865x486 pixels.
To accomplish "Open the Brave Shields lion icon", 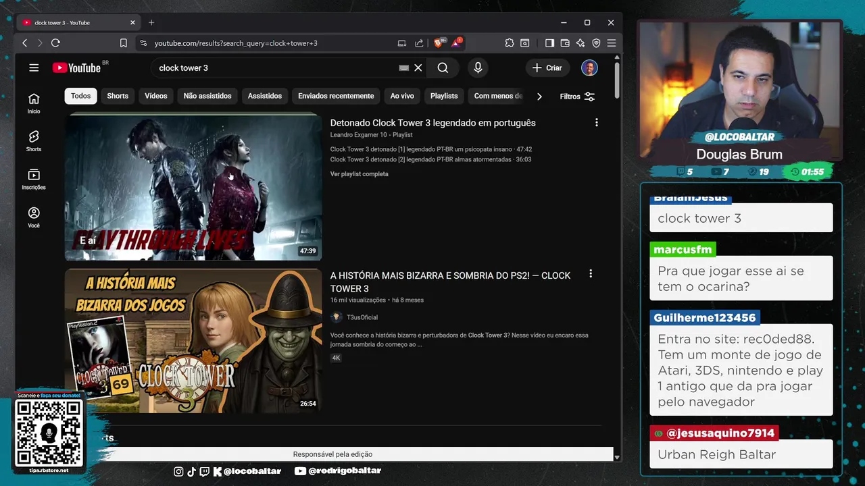I will (x=438, y=43).
